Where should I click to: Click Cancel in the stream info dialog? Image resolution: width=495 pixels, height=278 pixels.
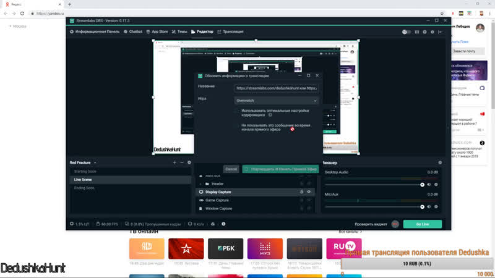(x=231, y=169)
